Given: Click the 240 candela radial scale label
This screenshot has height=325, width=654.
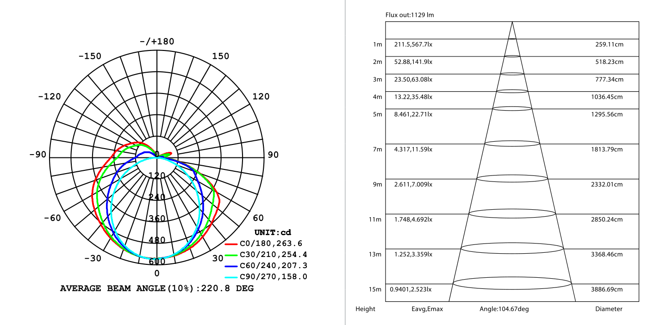Looking at the screenshot, I should [157, 197].
